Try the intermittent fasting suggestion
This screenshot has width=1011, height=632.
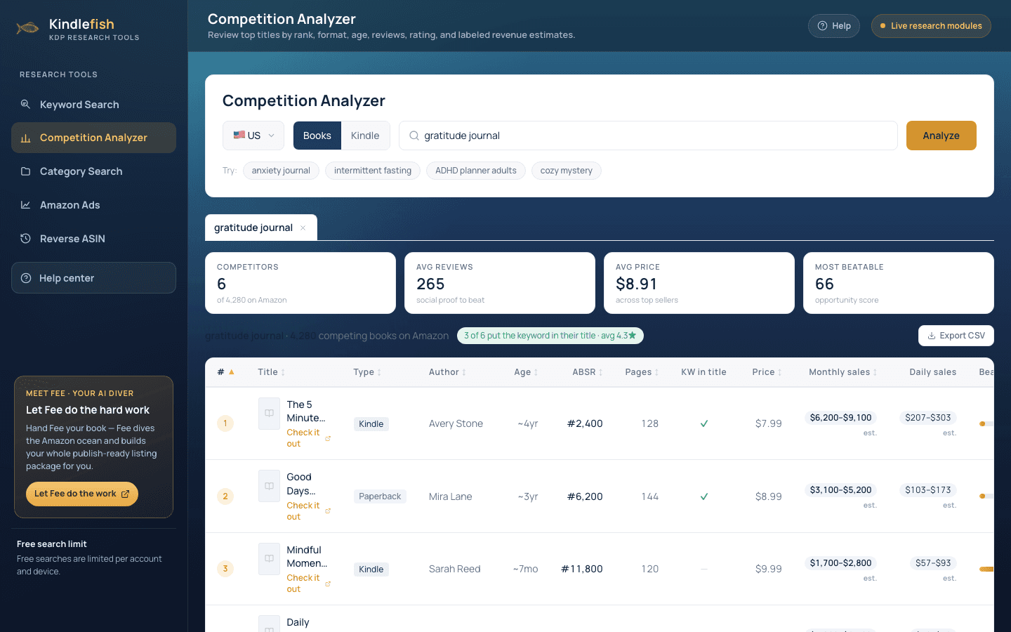pos(373,171)
